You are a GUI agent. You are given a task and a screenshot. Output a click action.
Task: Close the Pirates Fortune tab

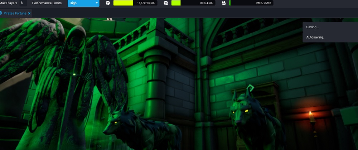[x=29, y=14]
